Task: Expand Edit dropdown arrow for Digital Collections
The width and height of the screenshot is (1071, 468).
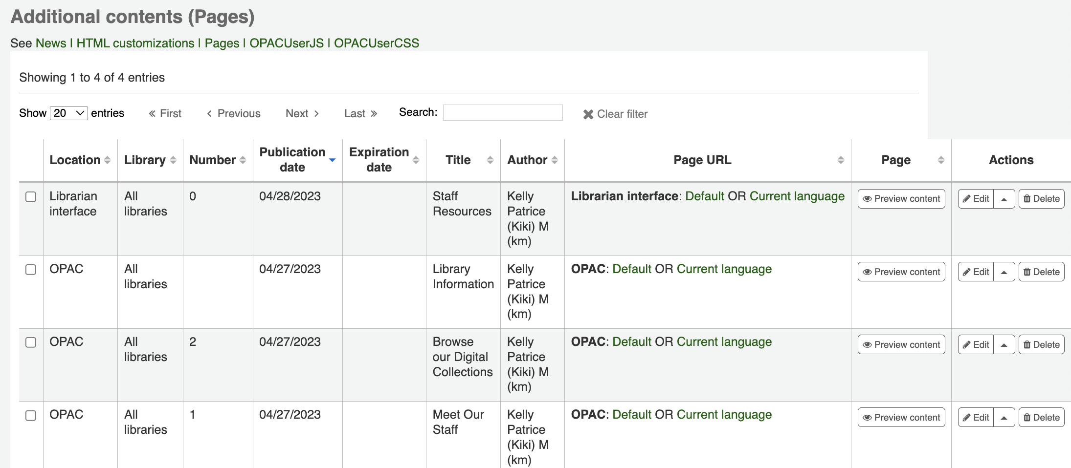Action: point(1004,345)
